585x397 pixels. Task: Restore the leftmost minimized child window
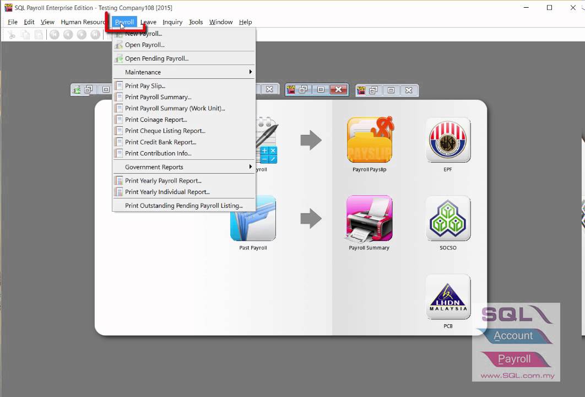pos(89,90)
